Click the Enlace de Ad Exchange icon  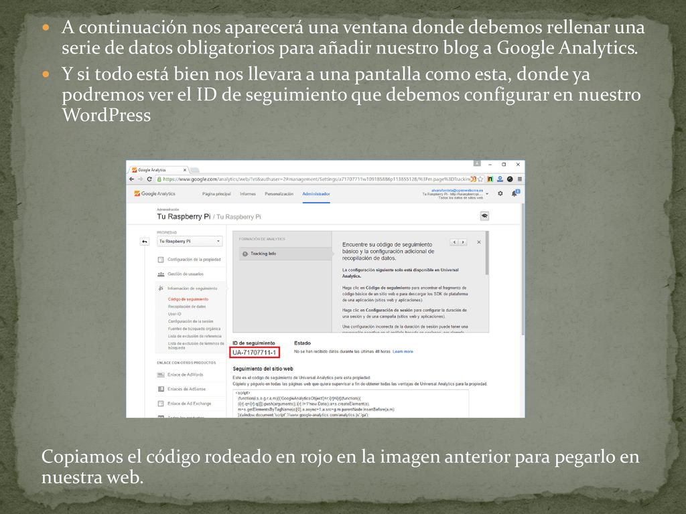click(x=161, y=404)
